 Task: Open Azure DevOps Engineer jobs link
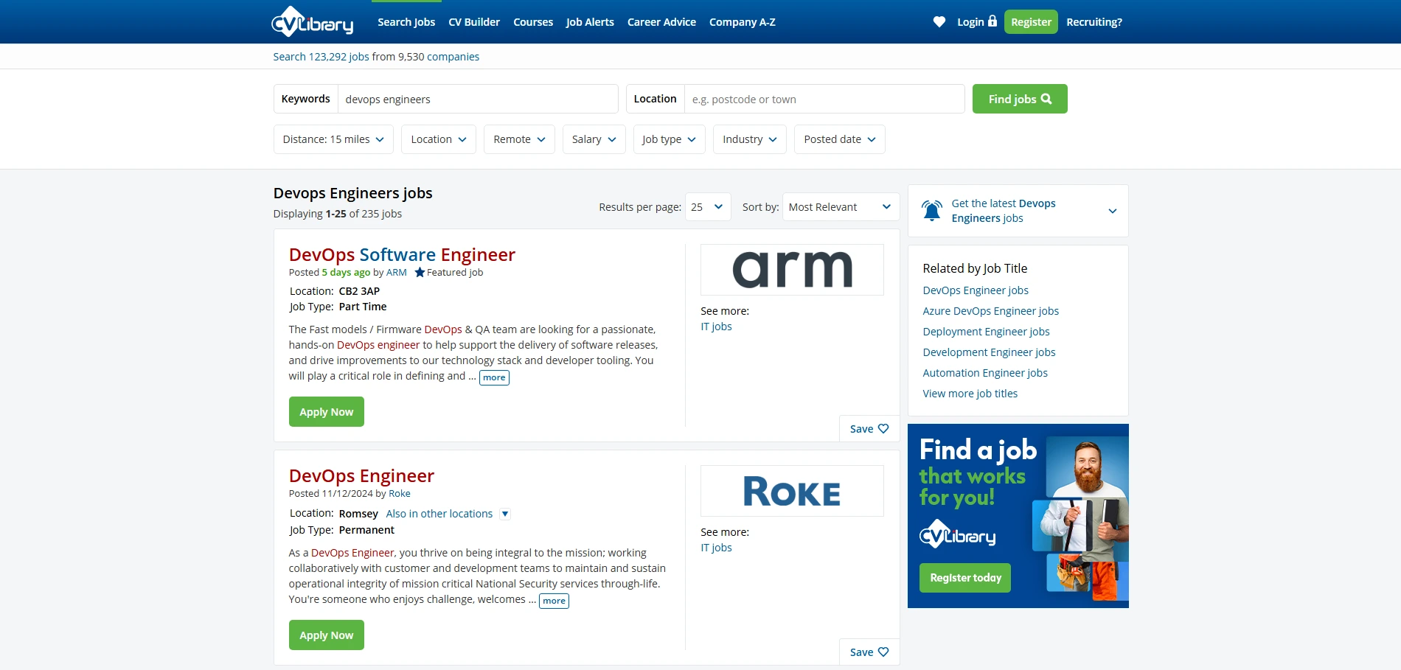tap(990, 311)
